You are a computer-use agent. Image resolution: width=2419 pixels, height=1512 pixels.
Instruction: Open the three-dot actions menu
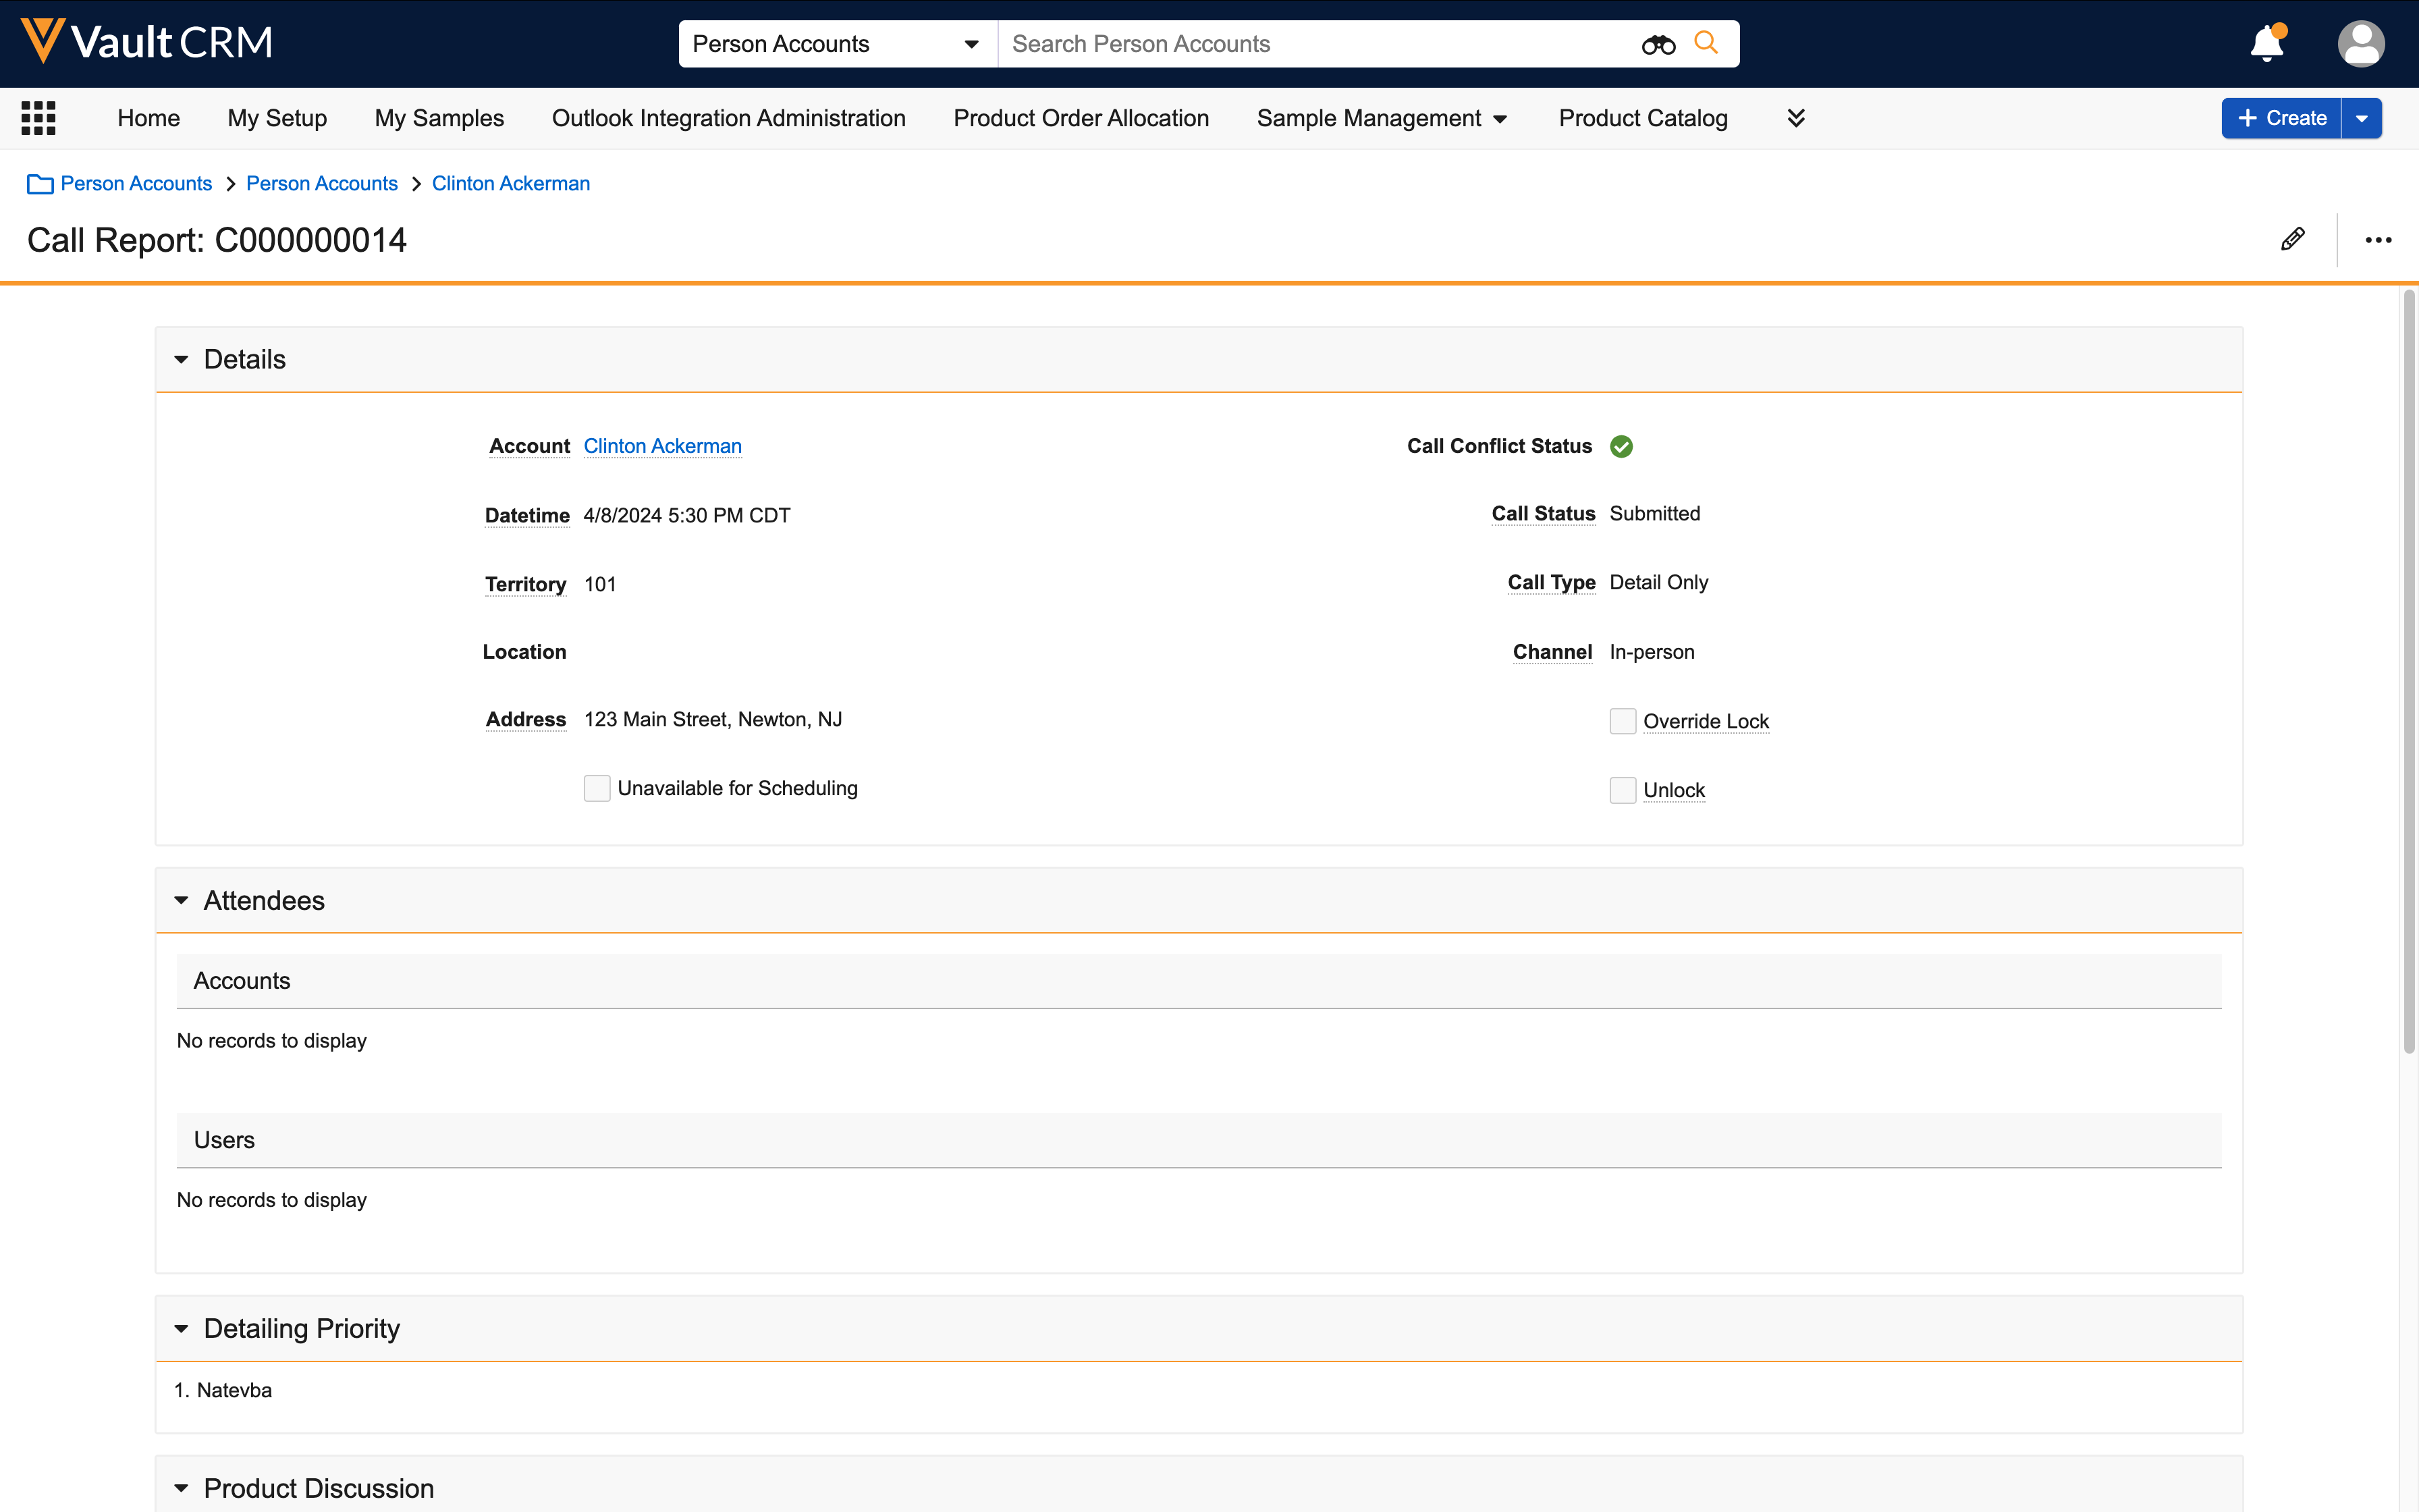tap(2378, 240)
